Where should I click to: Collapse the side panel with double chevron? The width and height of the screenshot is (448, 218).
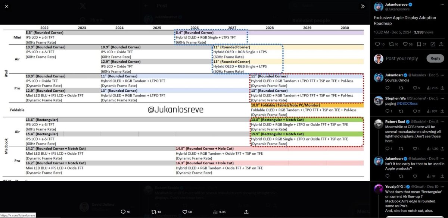pos(363,6)
